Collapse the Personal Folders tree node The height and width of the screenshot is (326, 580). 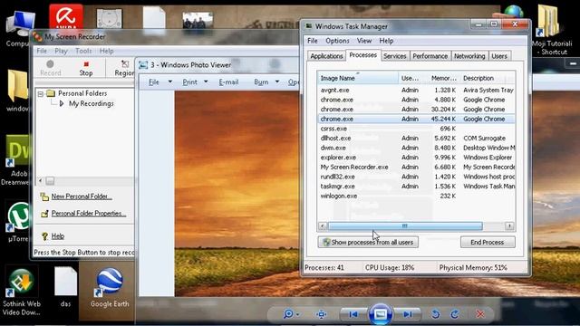[x=41, y=94]
